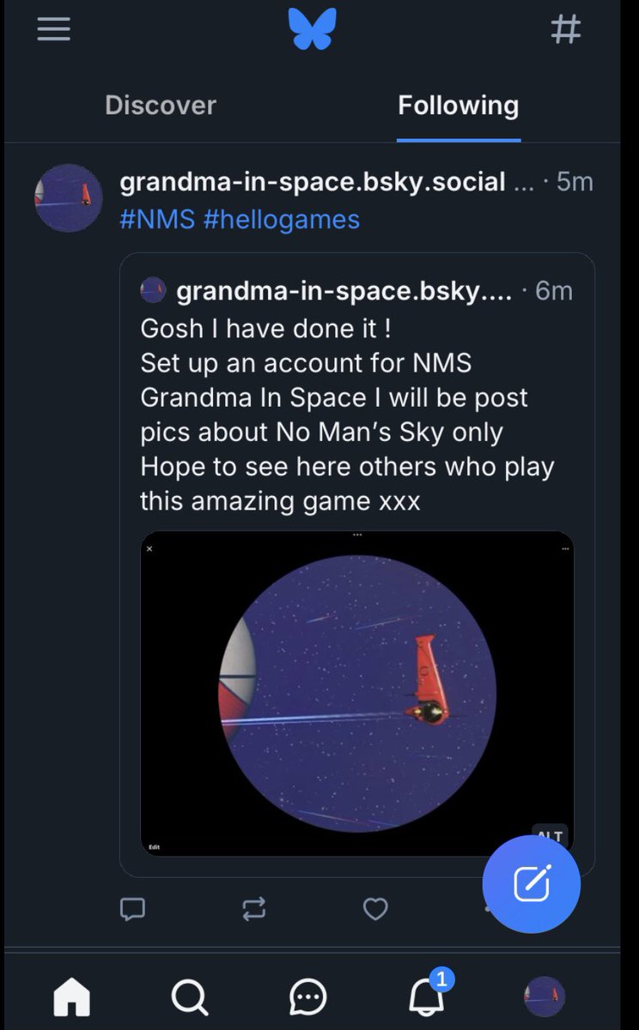Open the quoted post text
This screenshot has width=639, height=1030.
click(x=347, y=415)
